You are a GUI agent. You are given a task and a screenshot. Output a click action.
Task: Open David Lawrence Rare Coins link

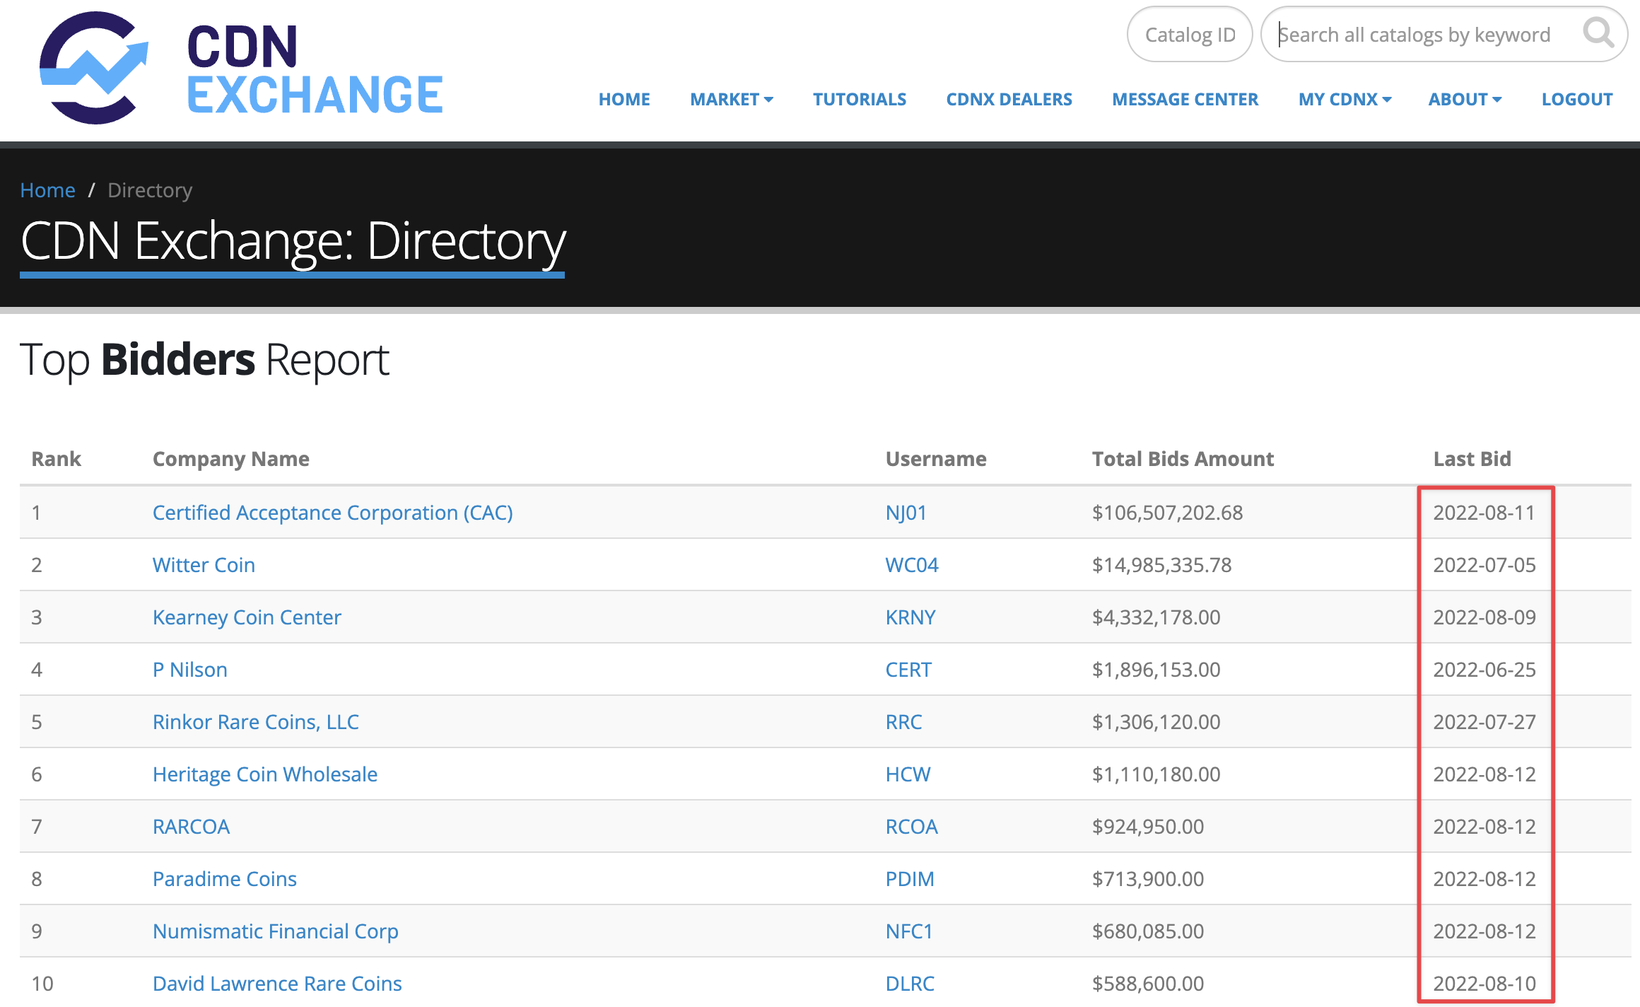tap(277, 984)
